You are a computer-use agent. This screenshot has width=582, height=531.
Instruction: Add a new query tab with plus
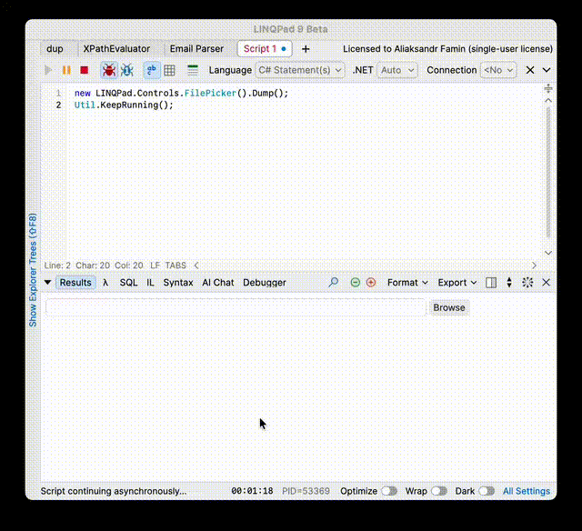coord(306,49)
